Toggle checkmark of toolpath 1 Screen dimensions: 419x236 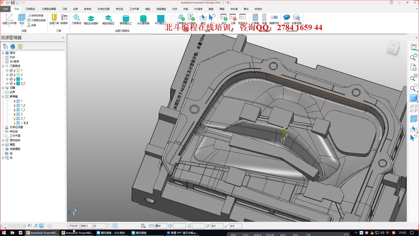(x=11, y=70)
